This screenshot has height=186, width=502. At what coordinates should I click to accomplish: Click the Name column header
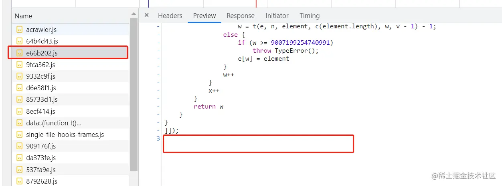pos(71,16)
